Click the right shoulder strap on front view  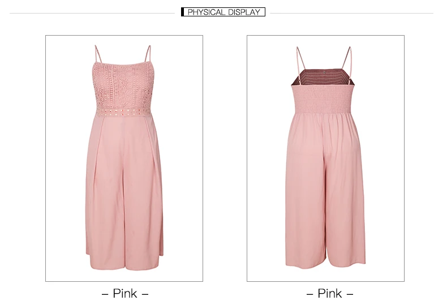click(147, 54)
